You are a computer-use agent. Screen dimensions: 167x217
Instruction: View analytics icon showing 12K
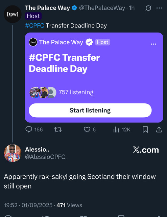(x=116, y=130)
